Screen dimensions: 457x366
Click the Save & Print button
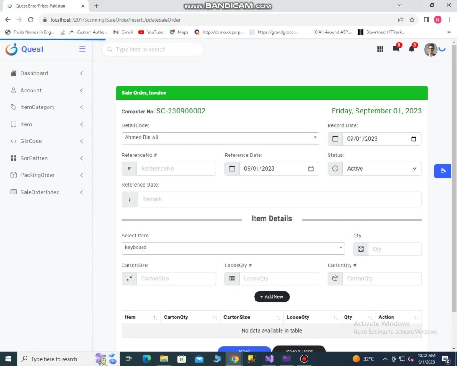point(299,351)
